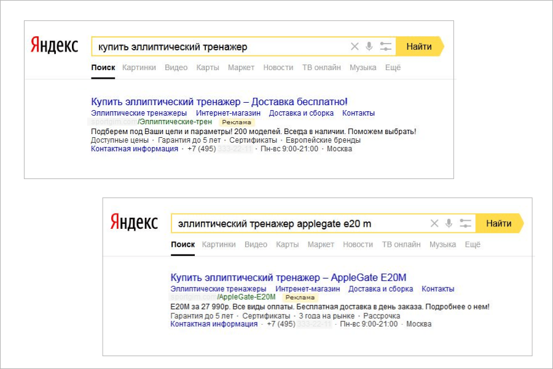Screen dimensions: 553x369
Task: Open search settings icon in 'купить эллиптический тренажер' box
Action: [x=385, y=46]
